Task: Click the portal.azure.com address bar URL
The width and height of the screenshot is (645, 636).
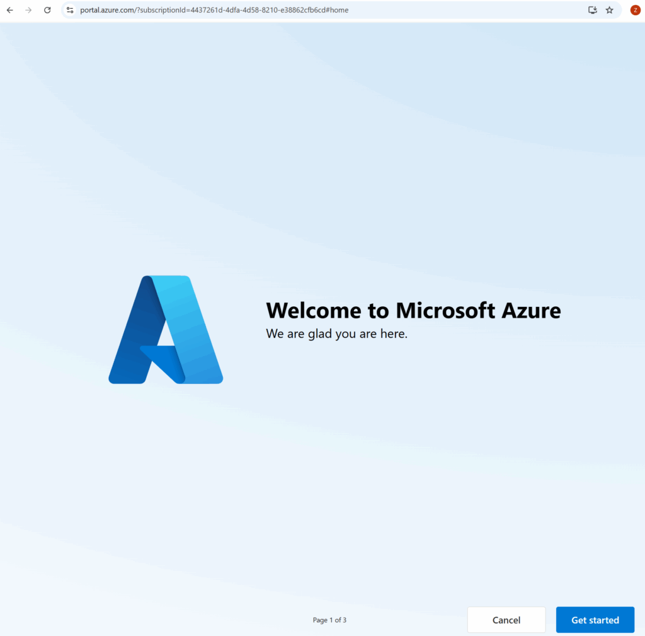Action: point(214,10)
